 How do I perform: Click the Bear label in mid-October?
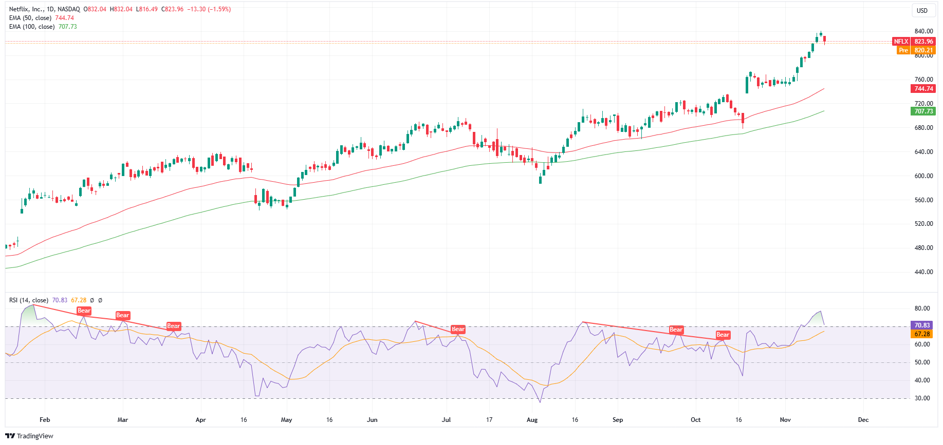coord(723,335)
